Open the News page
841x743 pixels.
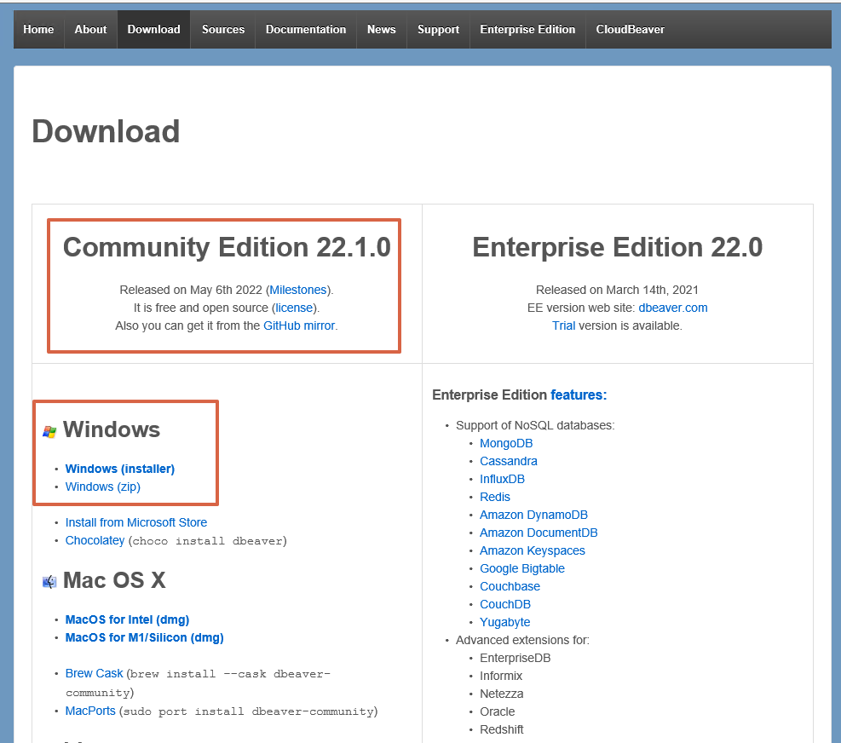point(382,30)
